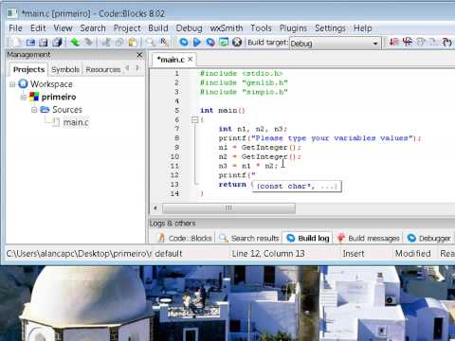The height and width of the screenshot is (341, 455).
Task: Click the Save all files icon
Action: 57,42
